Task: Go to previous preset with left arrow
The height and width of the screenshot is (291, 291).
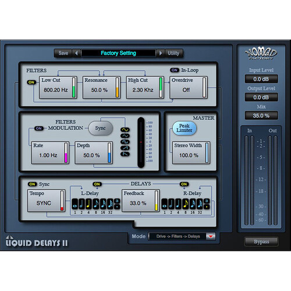Action: point(76,53)
